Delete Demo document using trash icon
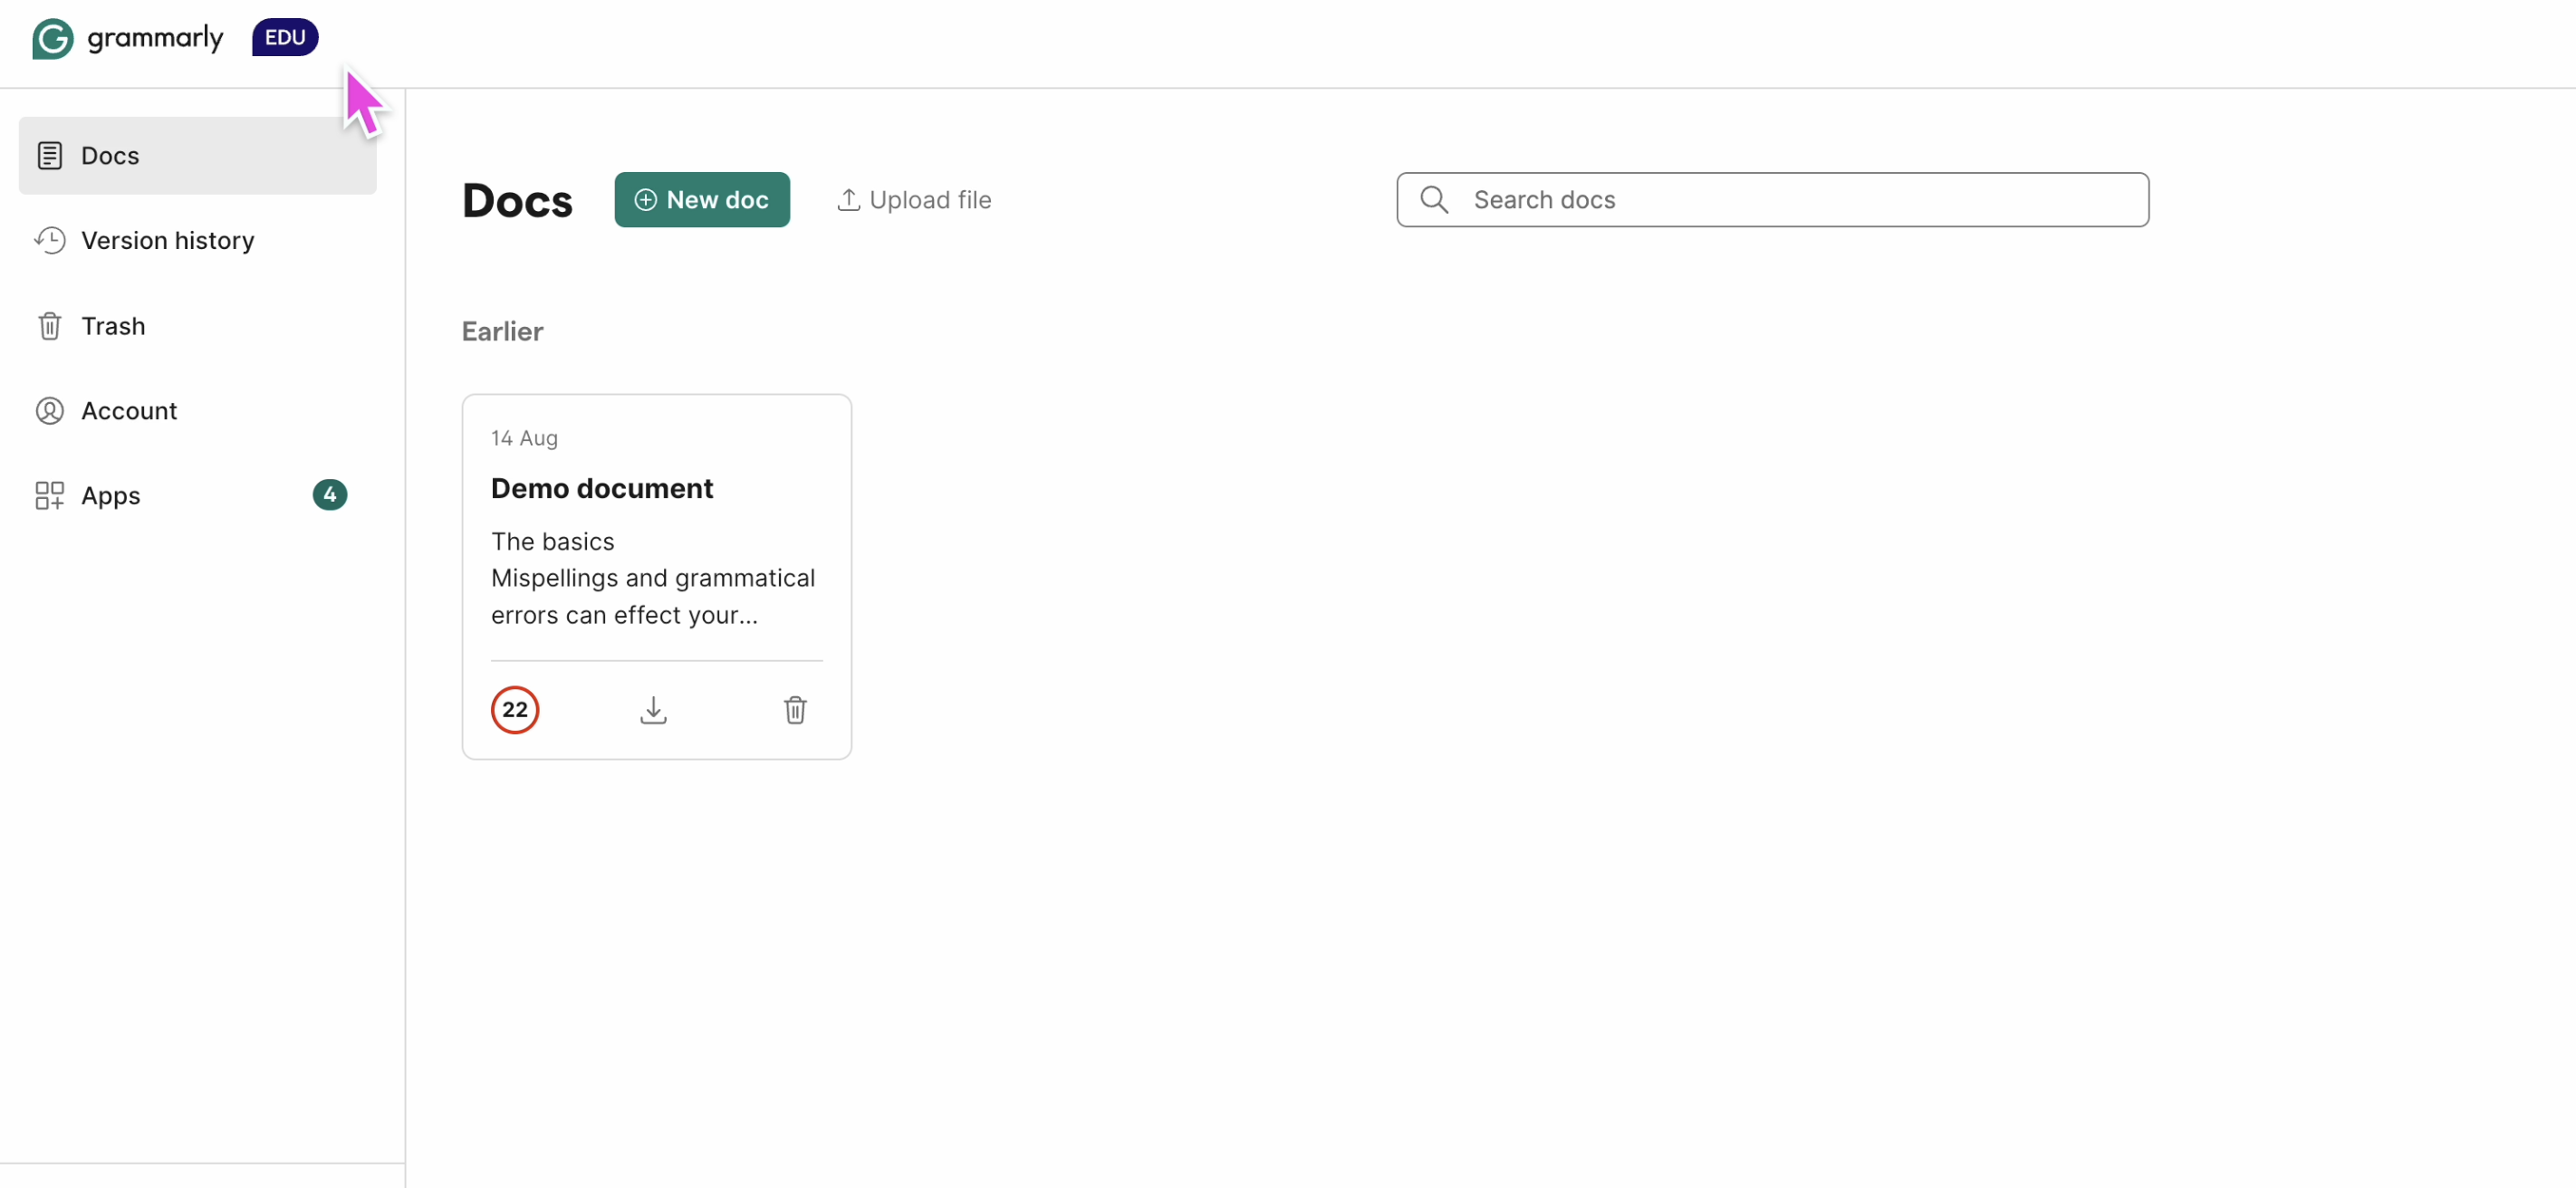 coord(795,710)
